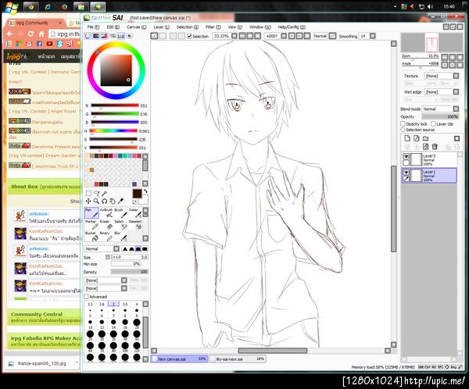Open the Canvas menu

(x=136, y=27)
